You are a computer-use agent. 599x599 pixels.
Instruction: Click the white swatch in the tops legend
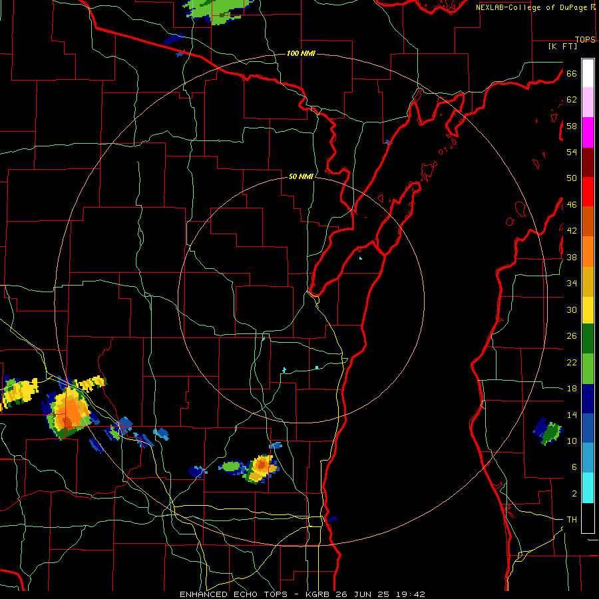(x=588, y=73)
